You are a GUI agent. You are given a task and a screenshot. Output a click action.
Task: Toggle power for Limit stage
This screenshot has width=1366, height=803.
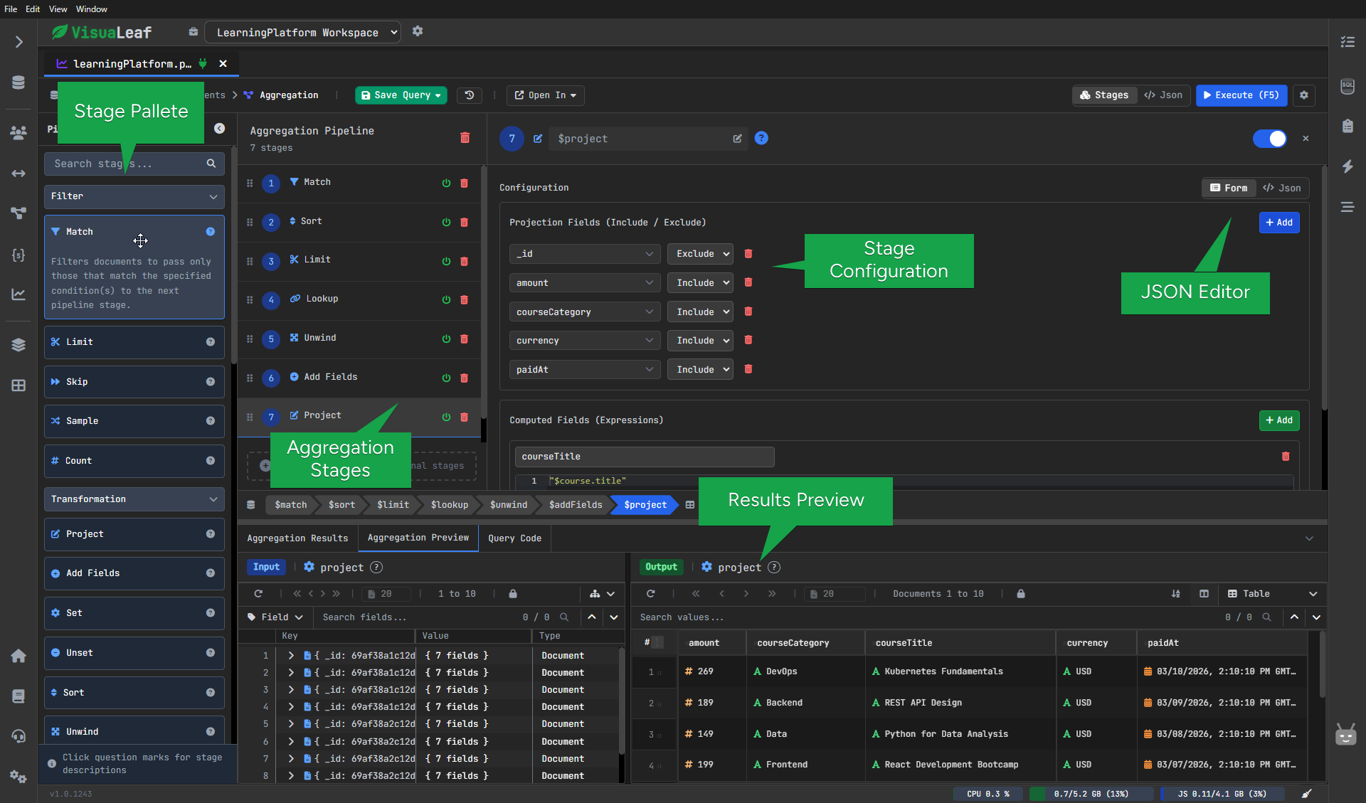click(446, 261)
